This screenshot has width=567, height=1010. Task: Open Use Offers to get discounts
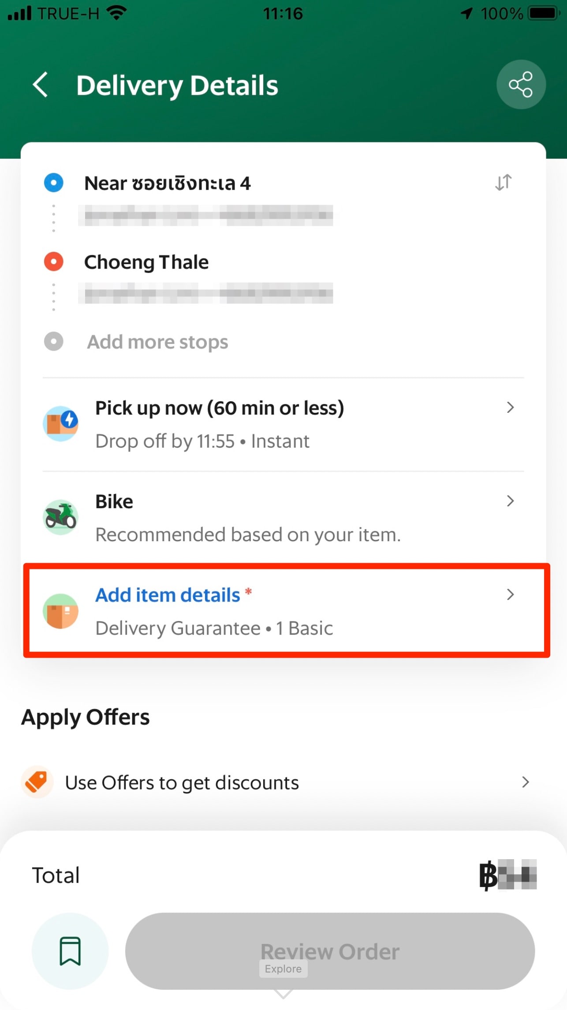pos(182,783)
